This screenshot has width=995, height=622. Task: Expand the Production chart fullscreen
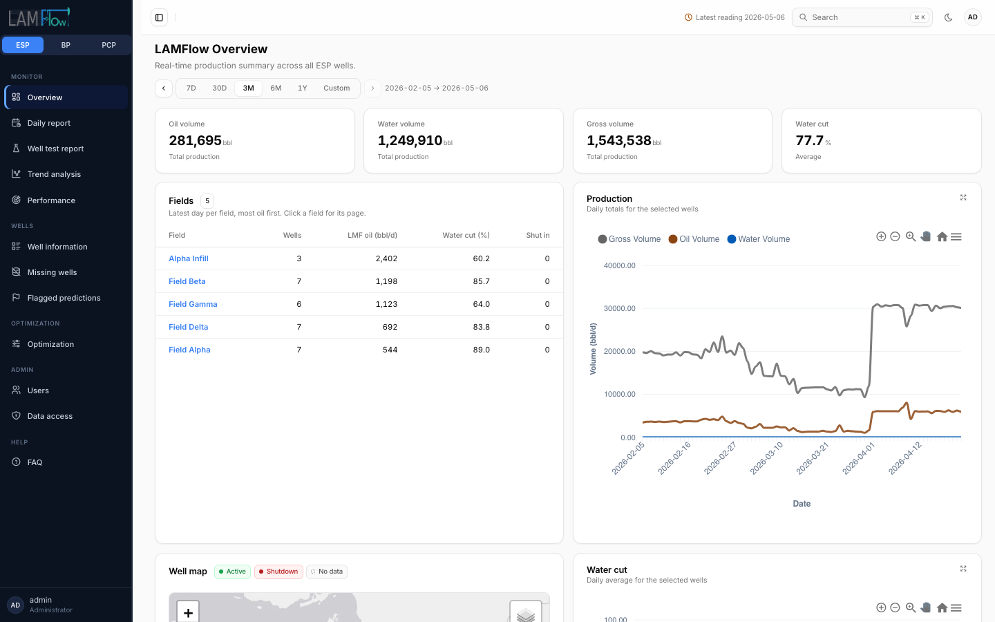pyautogui.click(x=963, y=198)
